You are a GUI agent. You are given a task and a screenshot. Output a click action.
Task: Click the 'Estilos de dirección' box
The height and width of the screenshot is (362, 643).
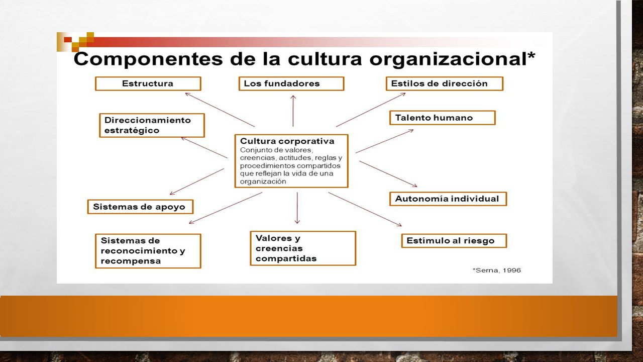445,83
